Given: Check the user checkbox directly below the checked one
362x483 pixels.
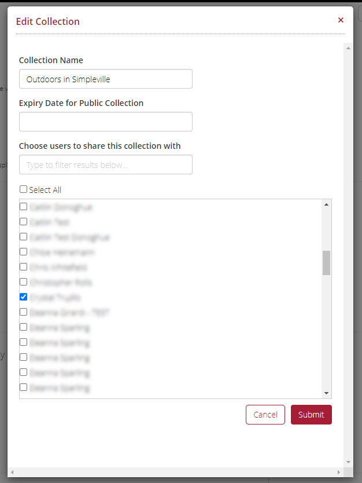Looking at the screenshot, I should tap(23, 312).
